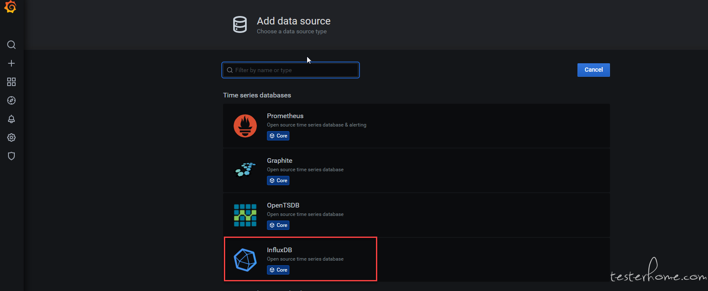
Task: Open the Configuration gear icon
Action: [11, 137]
